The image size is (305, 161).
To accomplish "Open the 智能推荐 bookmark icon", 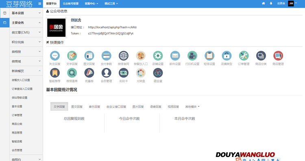I will (55, 73).
